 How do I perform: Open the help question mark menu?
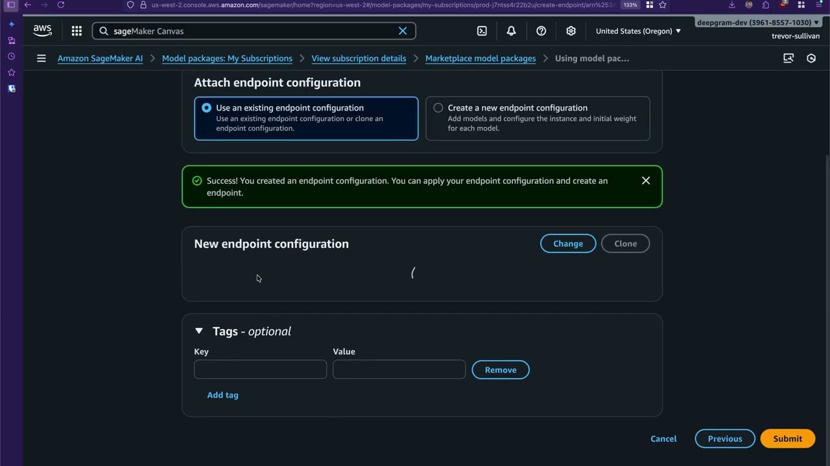pos(541,30)
